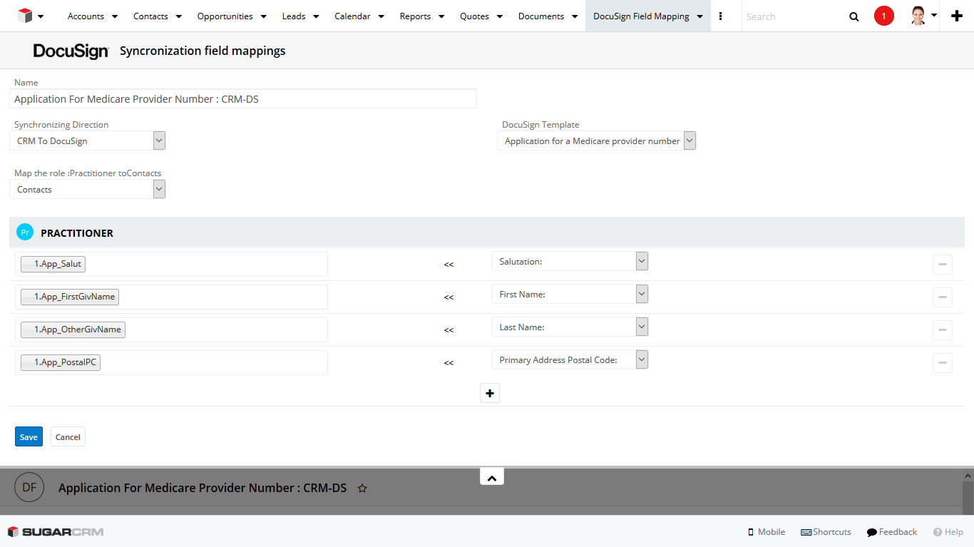Remove the Salutation mapping row
974x547 pixels.
tap(943, 265)
